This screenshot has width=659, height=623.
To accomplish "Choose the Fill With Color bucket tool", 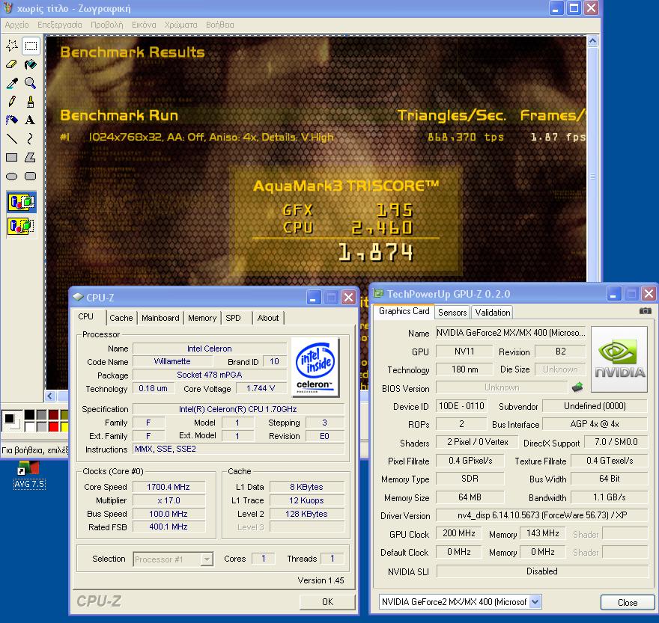I will pos(31,64).
